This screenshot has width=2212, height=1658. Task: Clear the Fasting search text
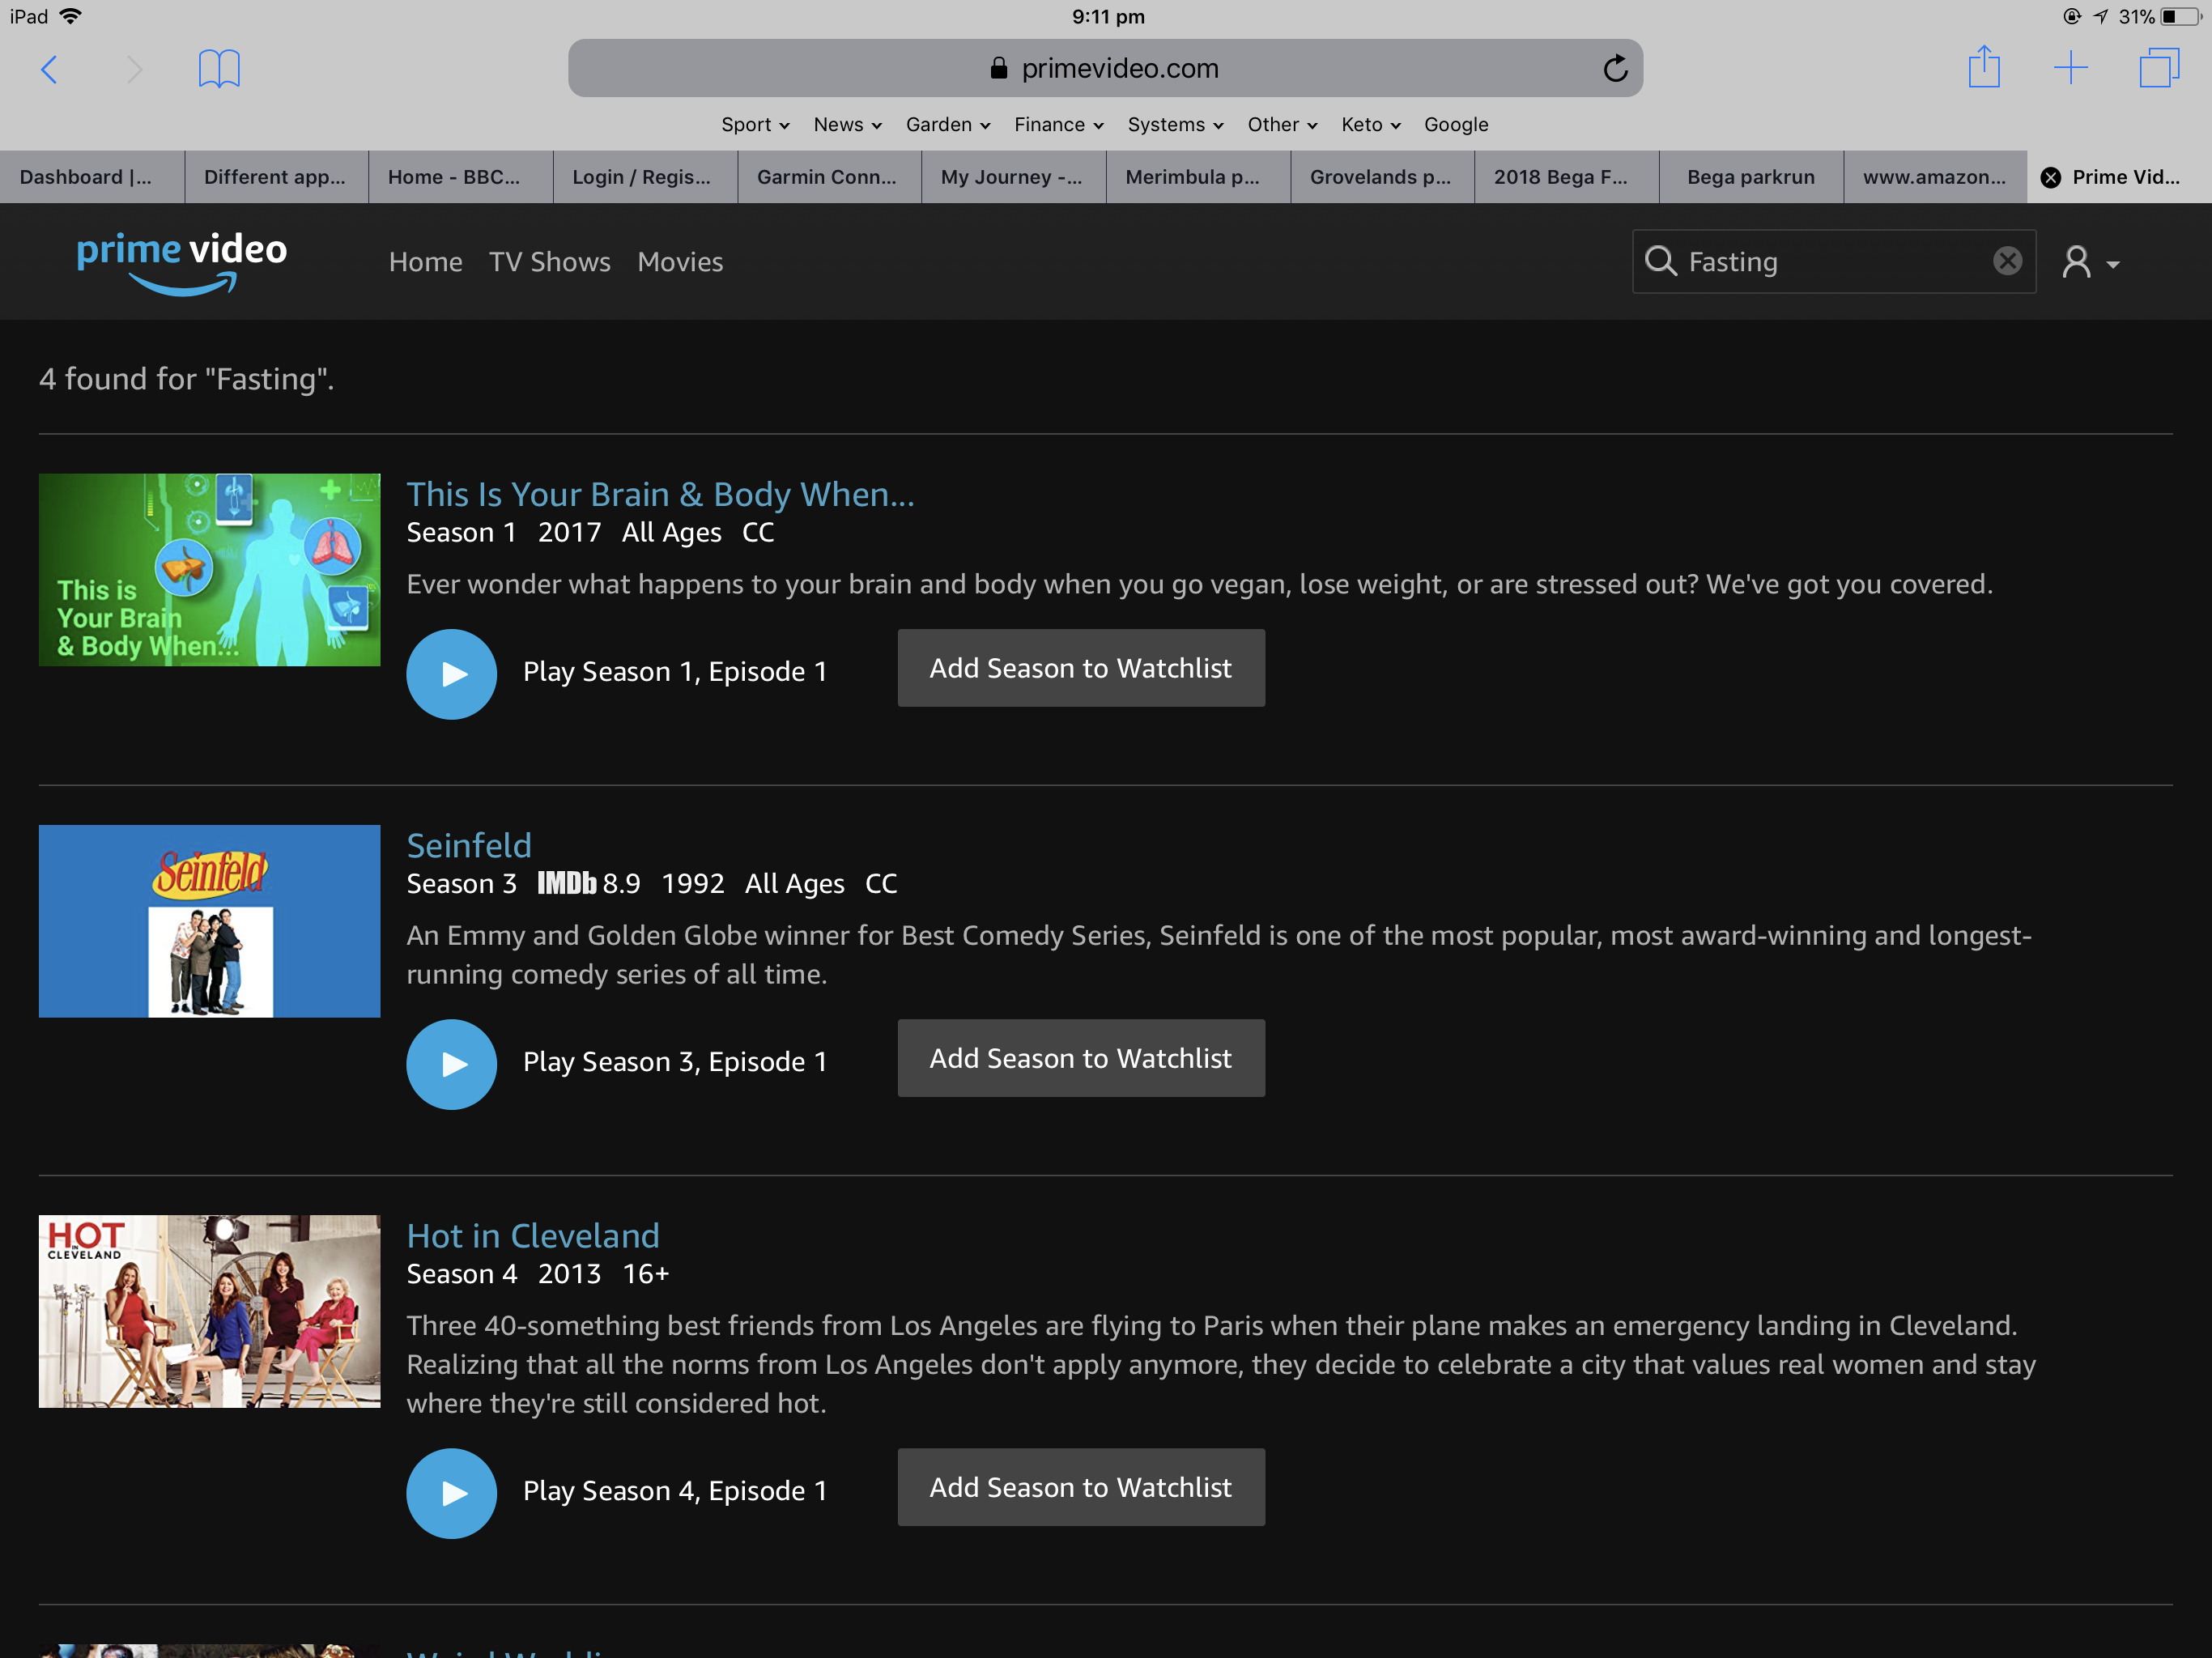pos(2006,261)
